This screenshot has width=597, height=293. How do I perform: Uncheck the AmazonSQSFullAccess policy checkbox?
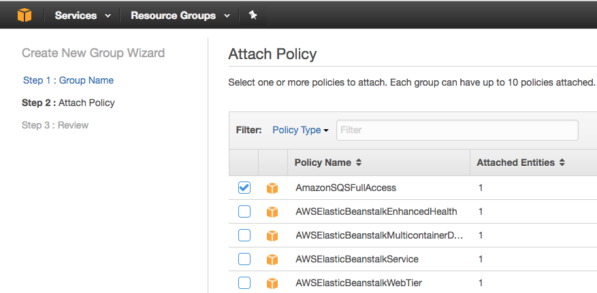(244, 188)
